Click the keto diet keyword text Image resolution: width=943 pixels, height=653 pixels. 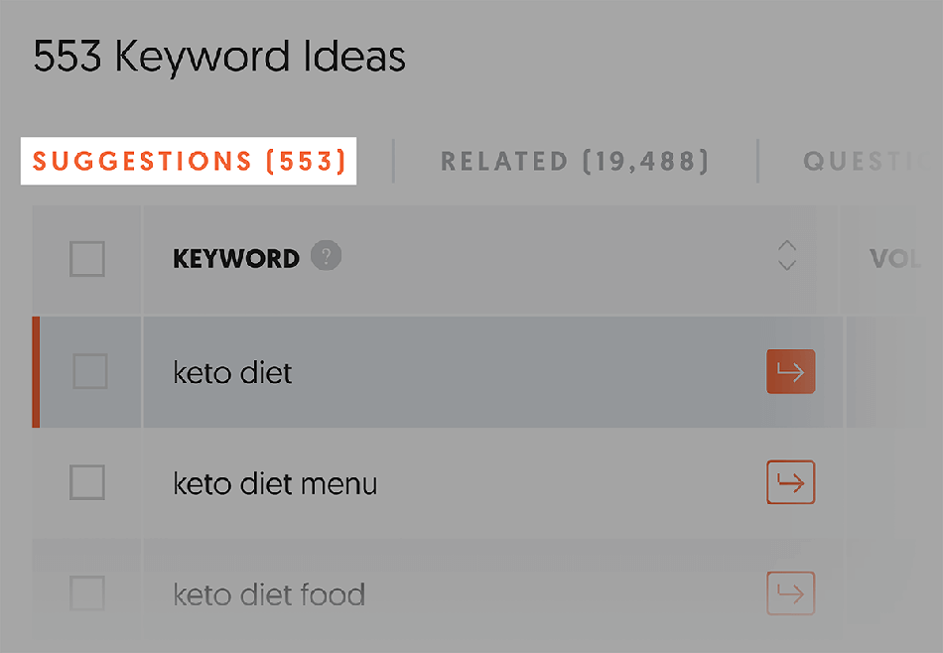(x=232, y=373)
